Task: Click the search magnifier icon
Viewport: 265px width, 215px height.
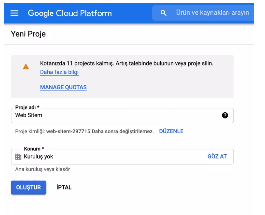Action: 163,13
